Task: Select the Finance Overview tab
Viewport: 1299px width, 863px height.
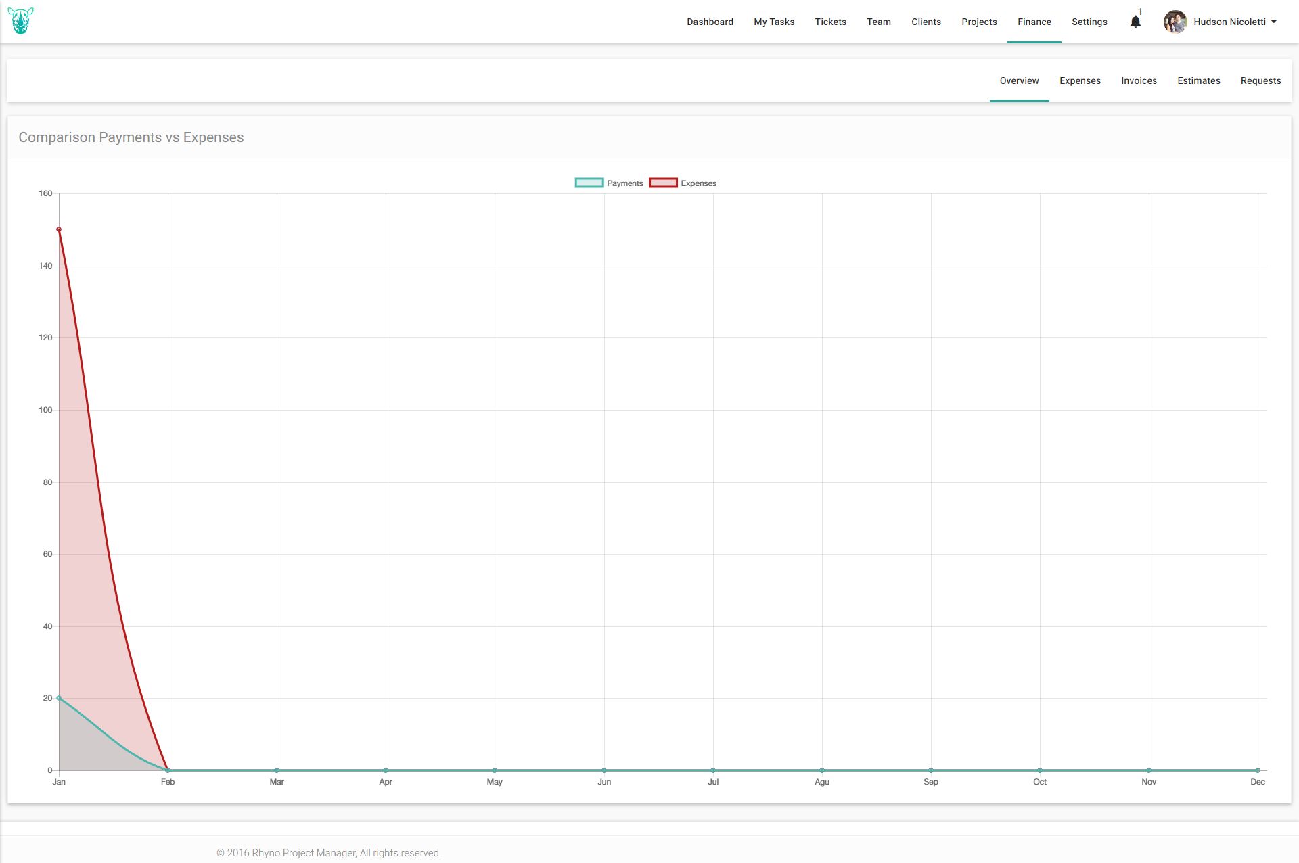Action: [1019, 80]
